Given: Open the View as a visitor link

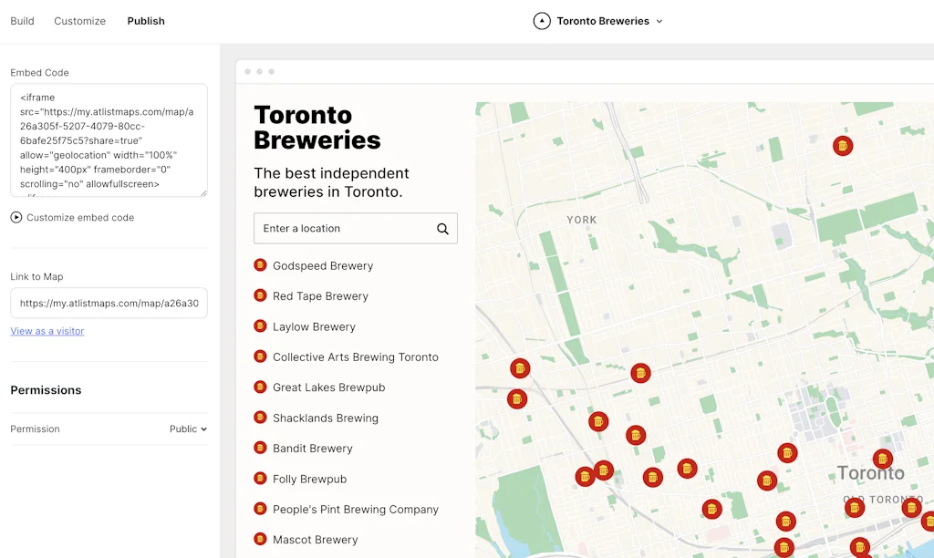Looking at the screenshot, I should pos(47,331).
